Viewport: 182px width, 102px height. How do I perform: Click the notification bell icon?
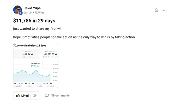click(156, 10)
